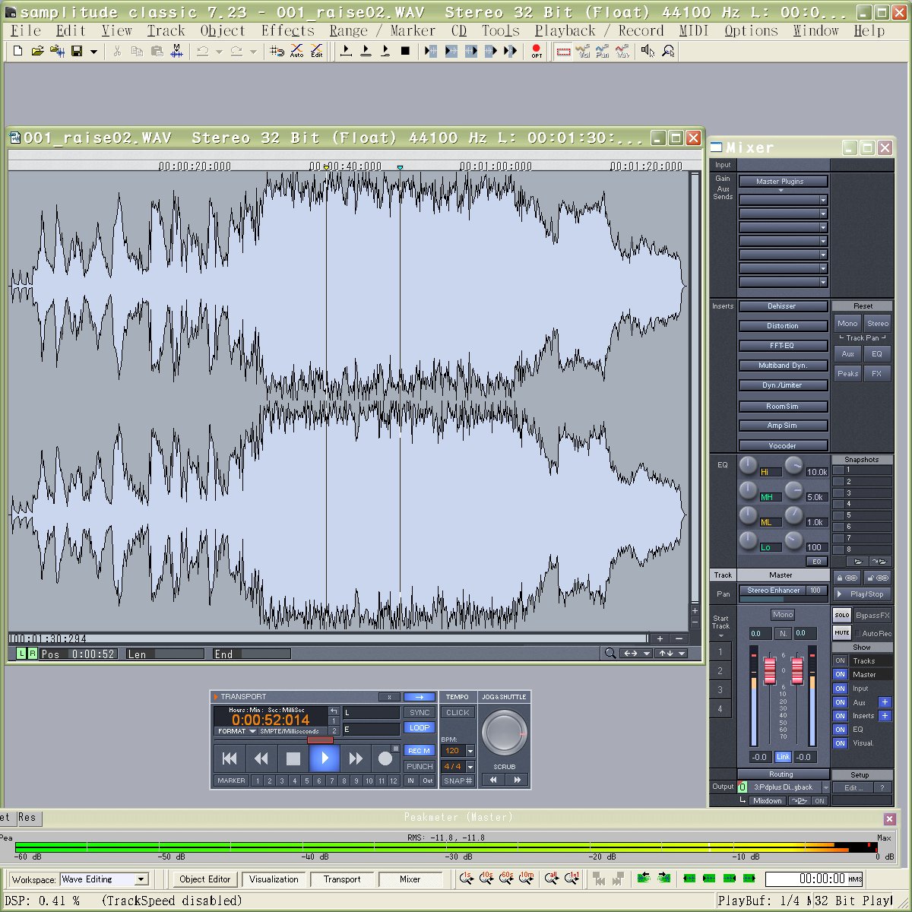The image size is (912, 912).
Task: Toggle the Link button between mixer faders
Action: tap(782, 757)
